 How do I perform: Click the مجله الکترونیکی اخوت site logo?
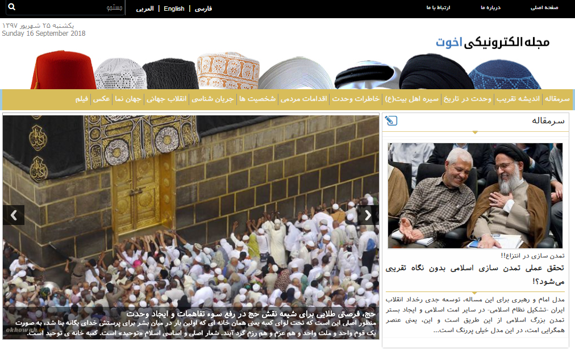click(x=493, y=43)
